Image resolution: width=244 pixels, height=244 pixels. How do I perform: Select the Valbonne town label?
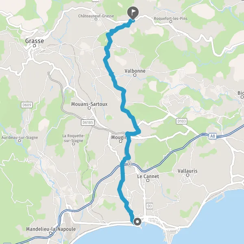coord(135,71)
